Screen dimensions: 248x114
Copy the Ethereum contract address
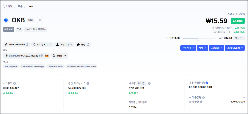point(42,56)
